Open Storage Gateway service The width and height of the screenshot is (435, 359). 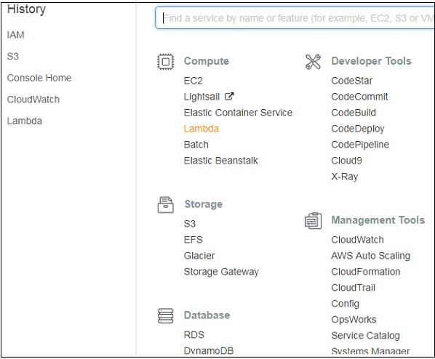pos(221,272)
